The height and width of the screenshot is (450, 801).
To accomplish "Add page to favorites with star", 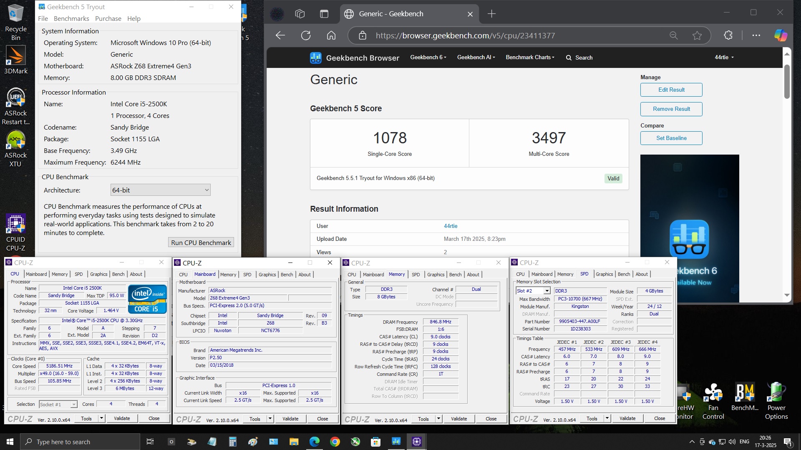I will (697, 35).
